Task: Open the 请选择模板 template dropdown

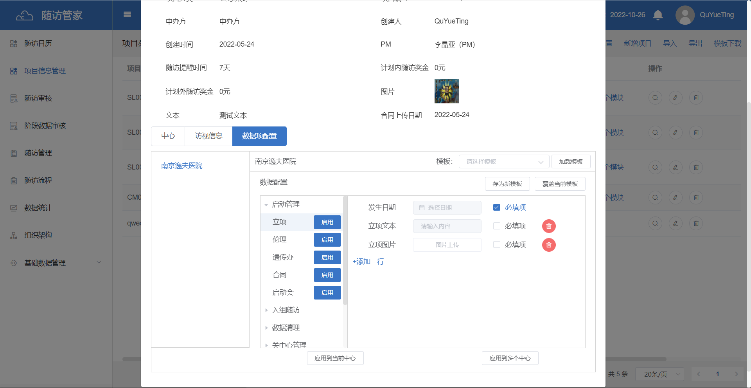Action: [504, 162]
